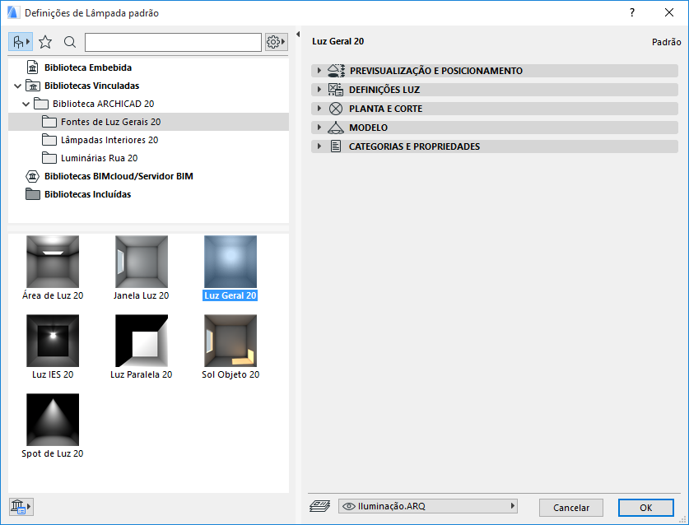Choose the Janela Luz 20 thumbnail

(142, 262)
